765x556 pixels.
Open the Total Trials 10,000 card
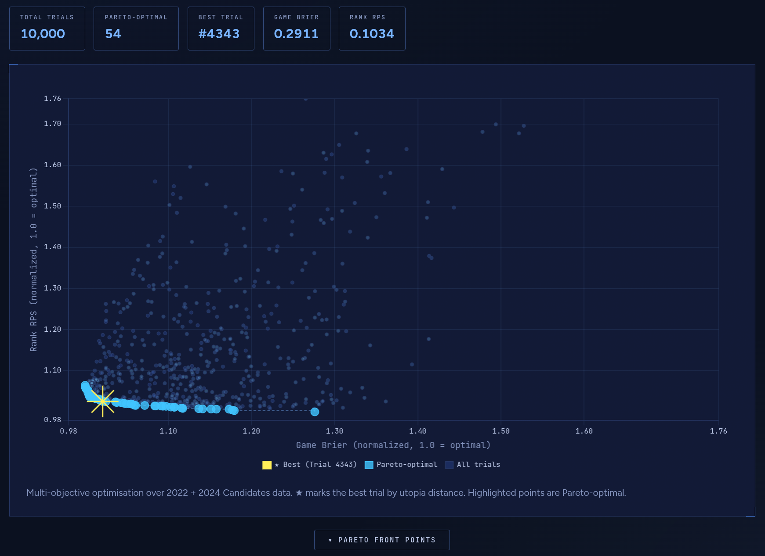pyautogui.click(x=47, y=29)
